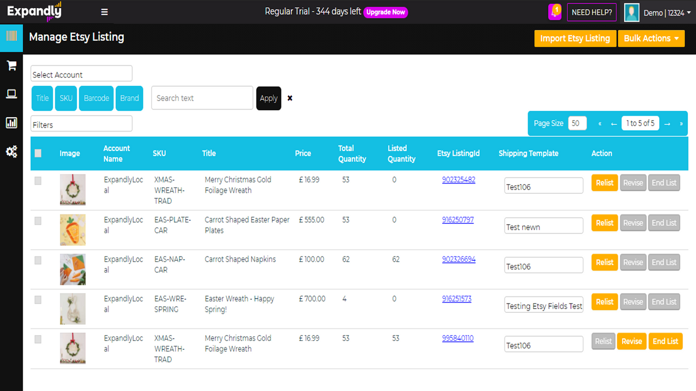Viewport: 696px width, 391px height.
Task: Tick the select-all checkbox in table header
Action: [38, 153]
